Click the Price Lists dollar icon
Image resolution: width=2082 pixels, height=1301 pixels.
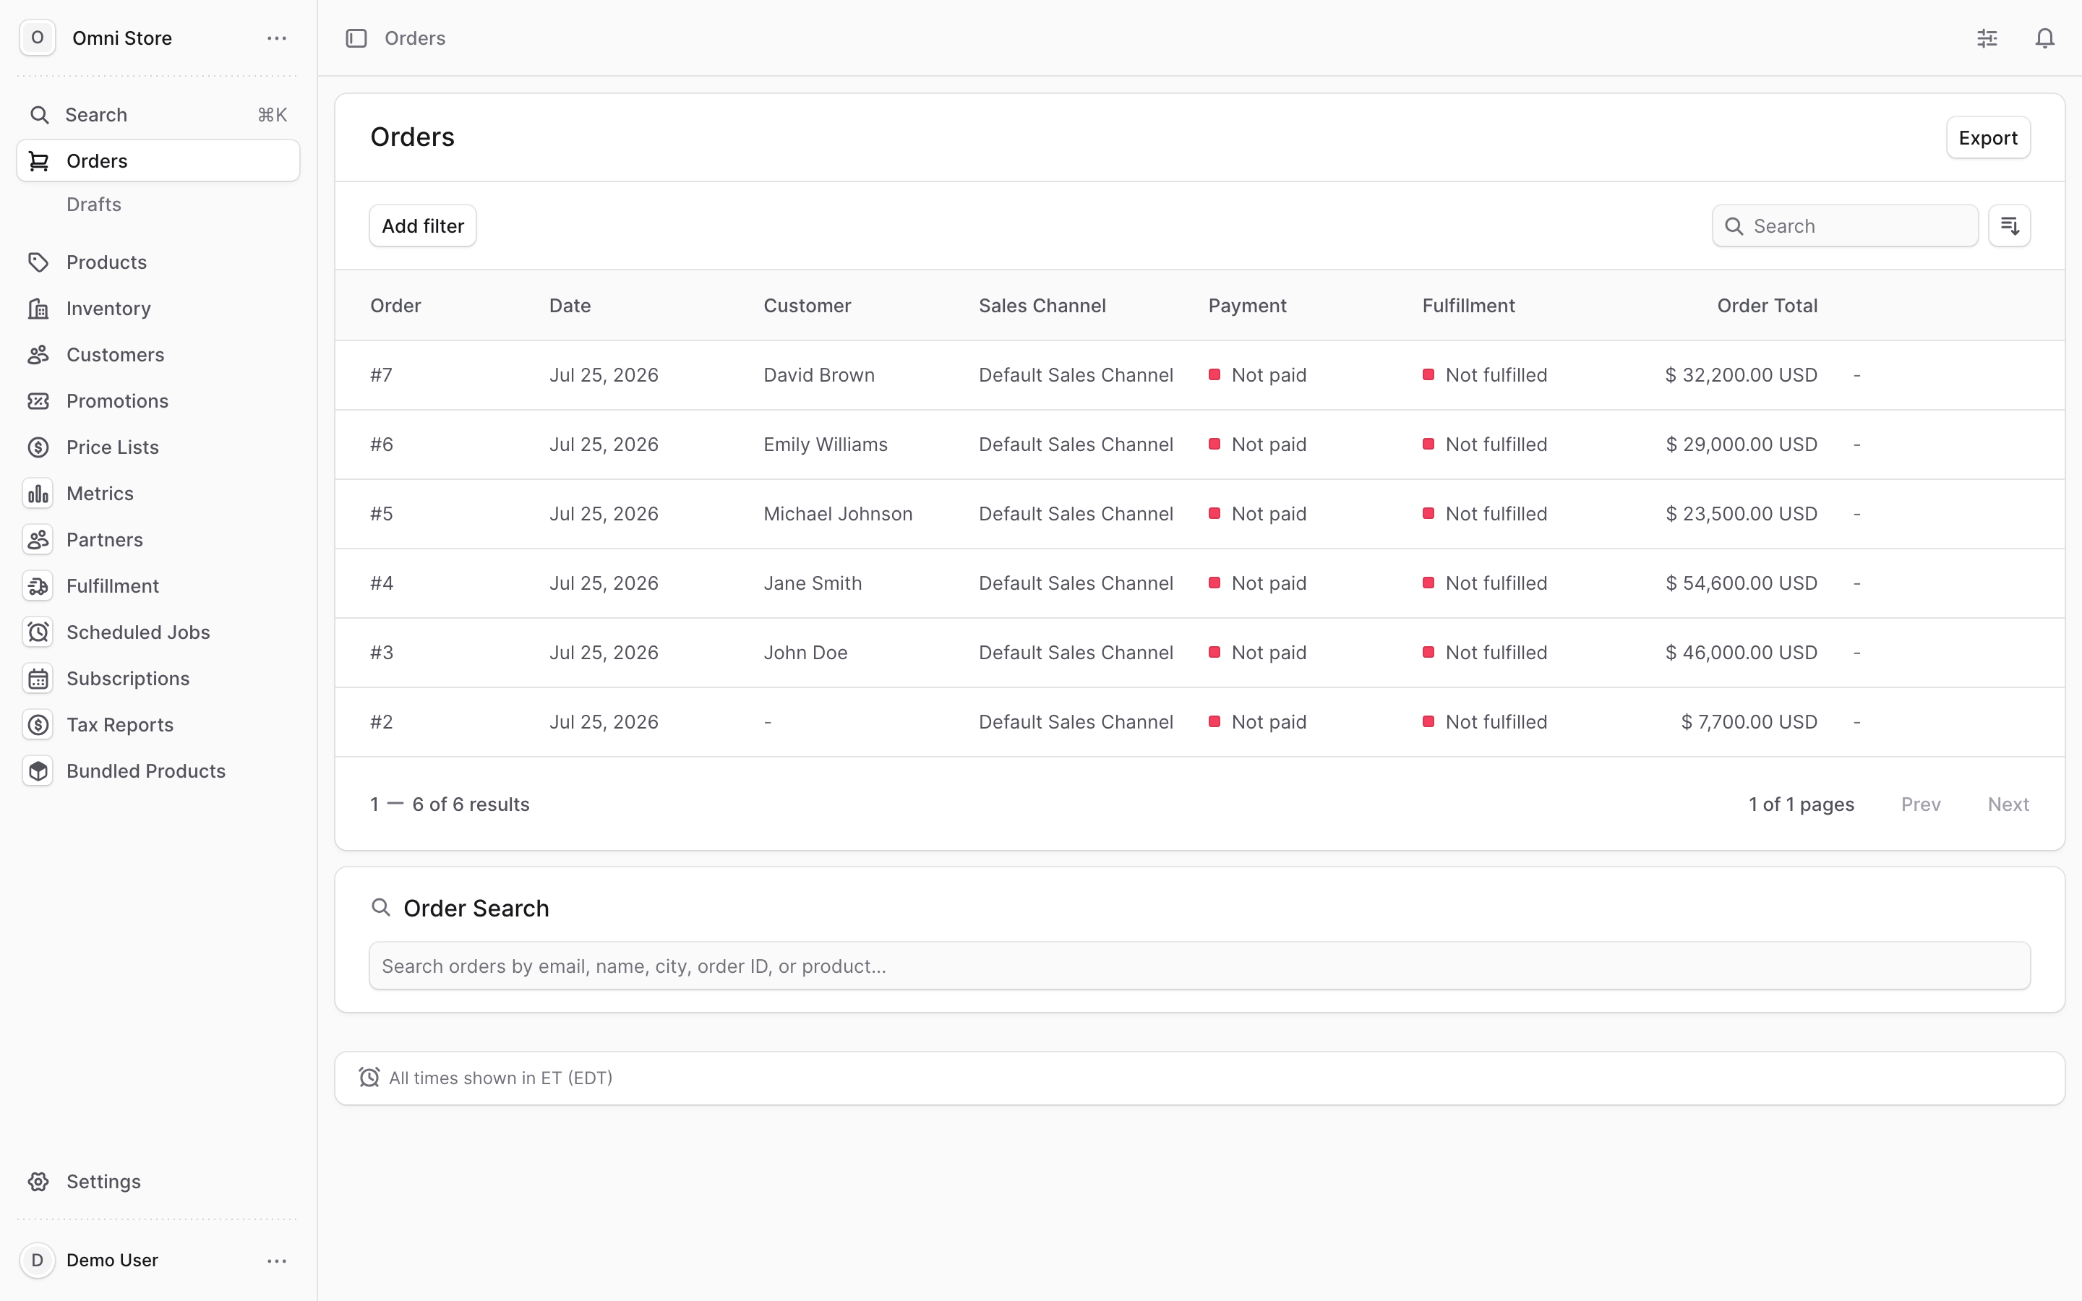[x=39, y=447]
